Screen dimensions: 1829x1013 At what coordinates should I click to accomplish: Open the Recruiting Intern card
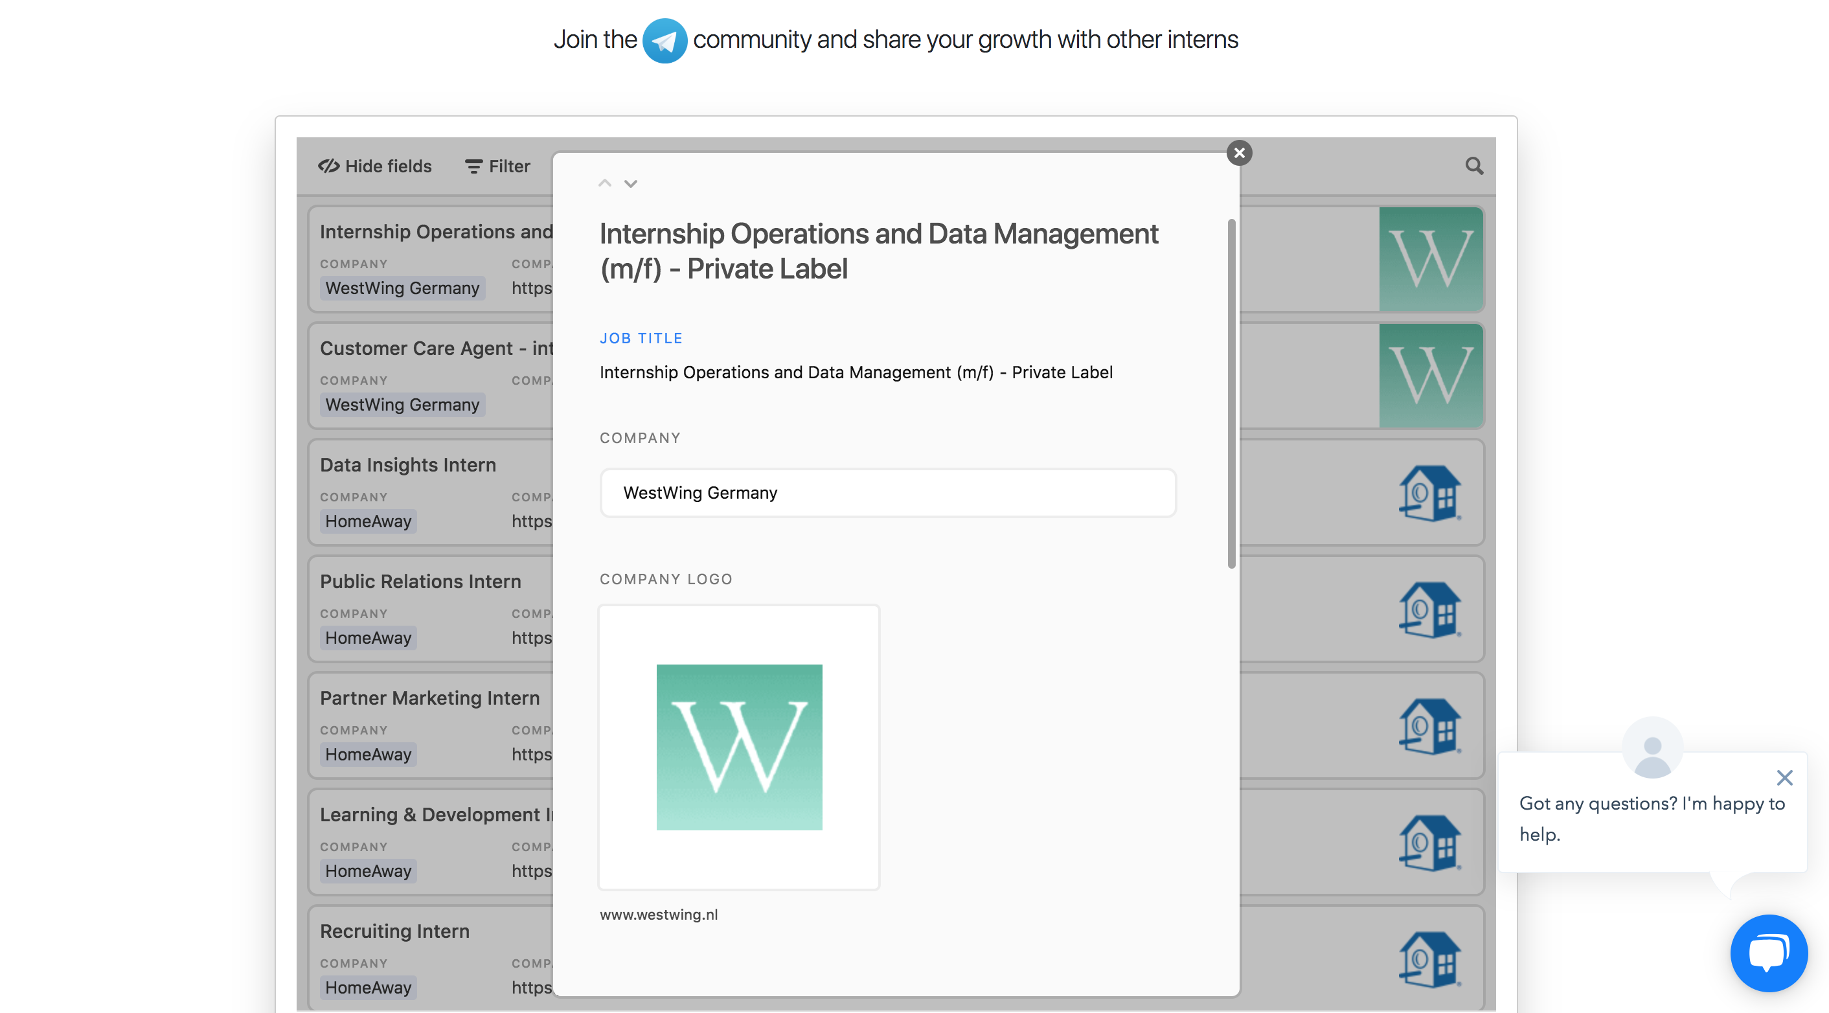395,931
